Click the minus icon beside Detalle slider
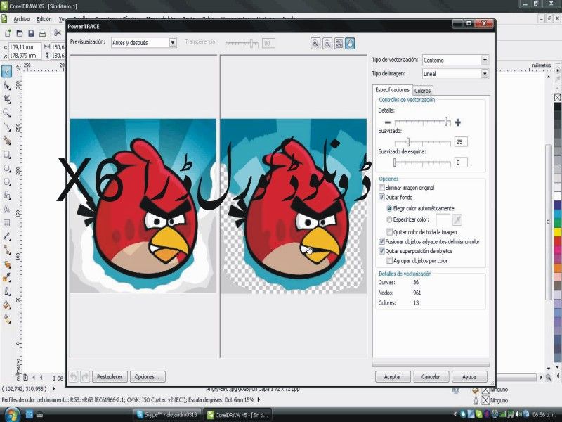The image size is (562, 422). [x=388, y=122]
